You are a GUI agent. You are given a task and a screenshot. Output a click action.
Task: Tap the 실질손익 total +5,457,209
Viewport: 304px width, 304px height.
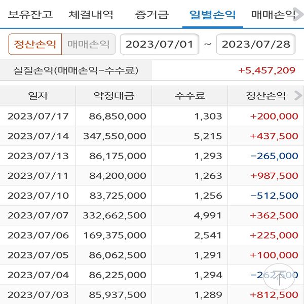[267, 70]
